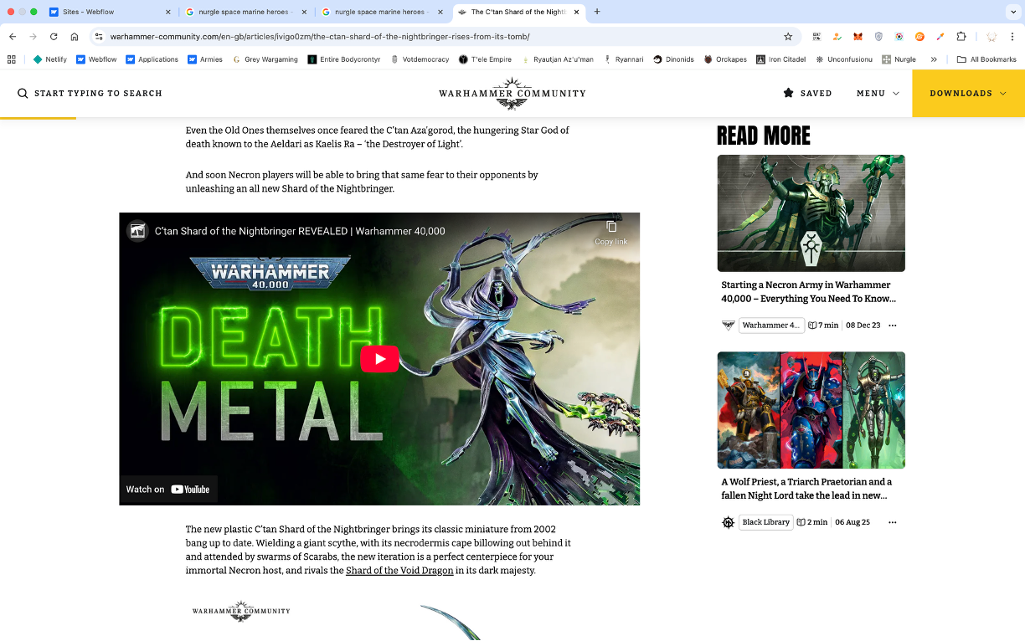
Task: Show hidden bookmarks with the double chevron
Action: click(934, 59)
